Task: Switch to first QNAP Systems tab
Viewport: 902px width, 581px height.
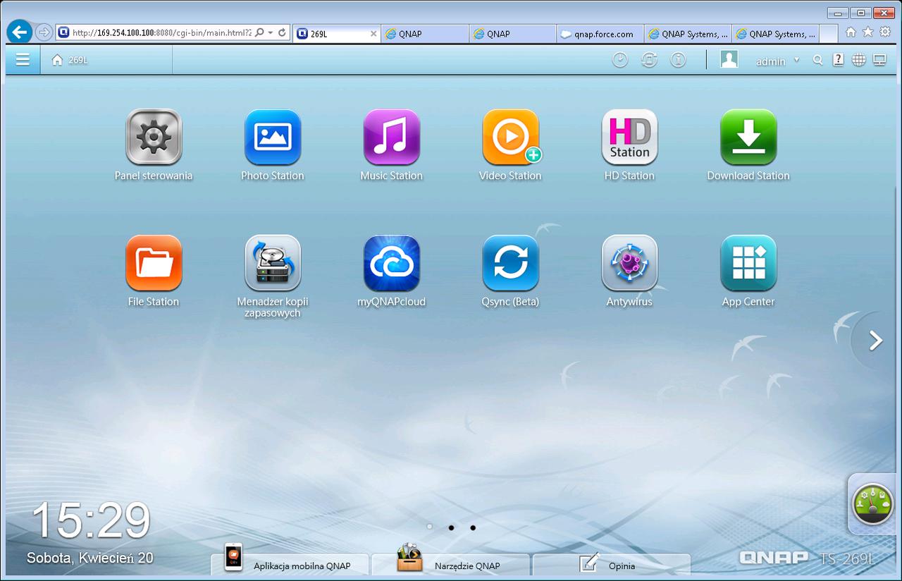Action: pyautogui.click(x=687, y=33)
